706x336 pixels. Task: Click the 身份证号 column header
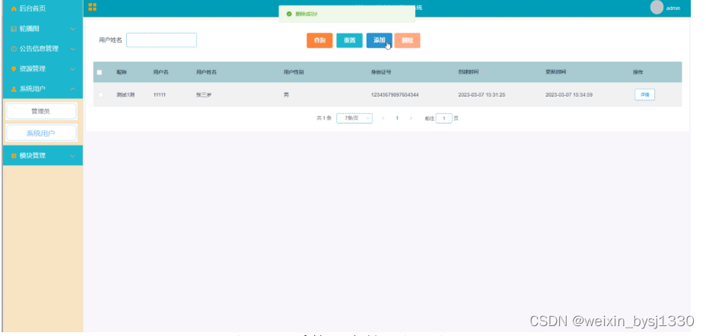pos(381,72)
